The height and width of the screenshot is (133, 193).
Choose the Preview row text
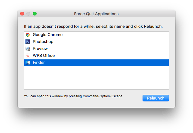pos(40,49)
